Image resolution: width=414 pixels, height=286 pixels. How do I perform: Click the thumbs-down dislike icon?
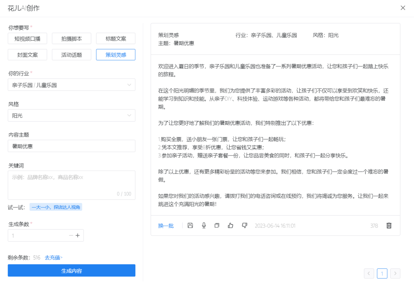pos(245,226)
